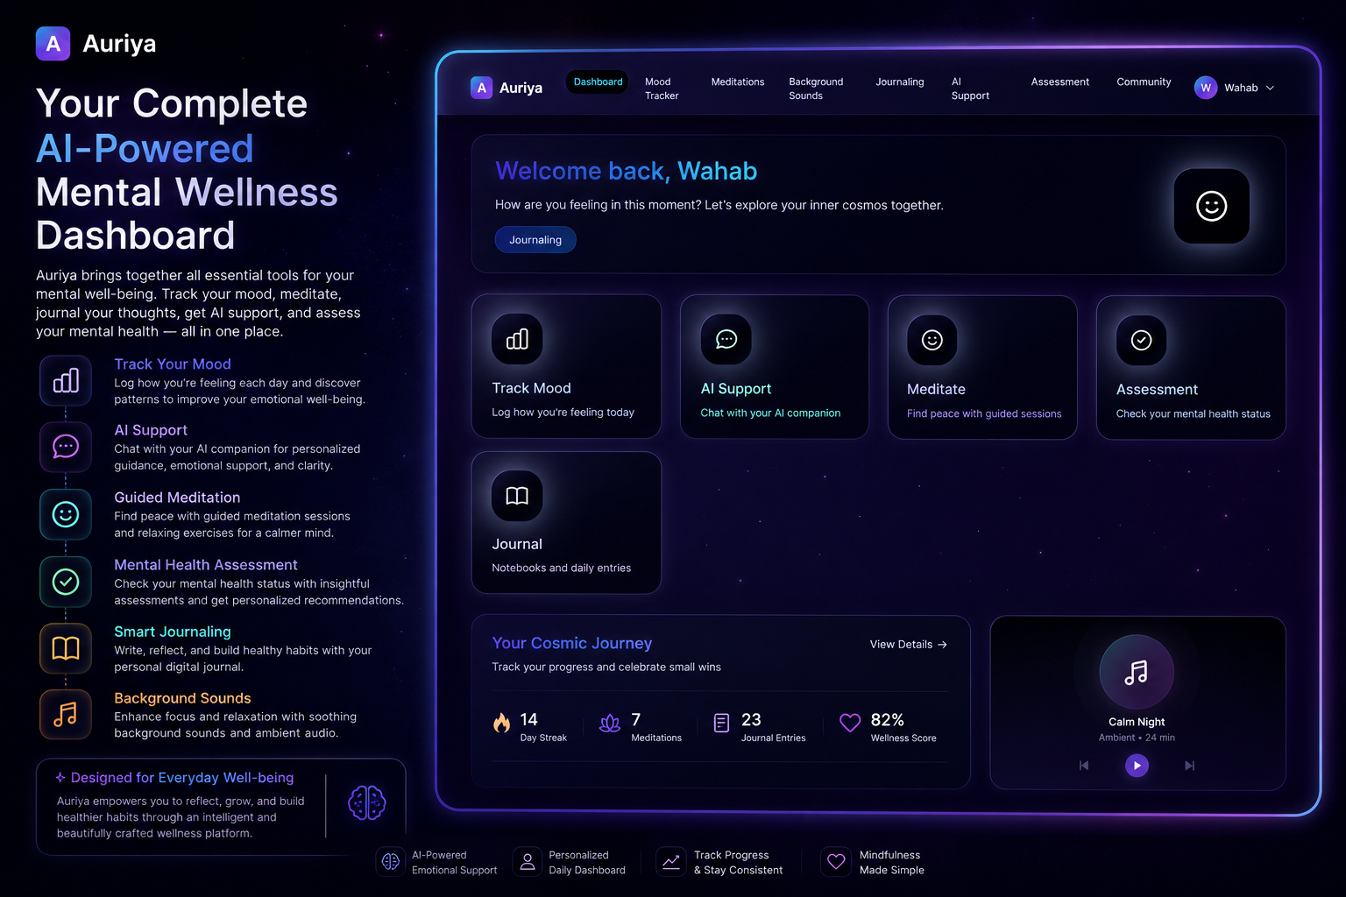Skip to next track

pyautogui.click(x=1189, y=766)
